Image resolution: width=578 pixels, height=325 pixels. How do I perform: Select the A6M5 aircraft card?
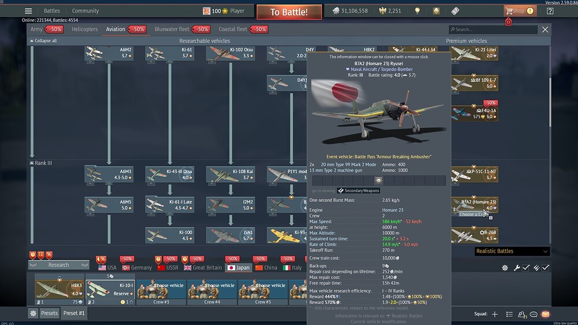tap(109, 205)
